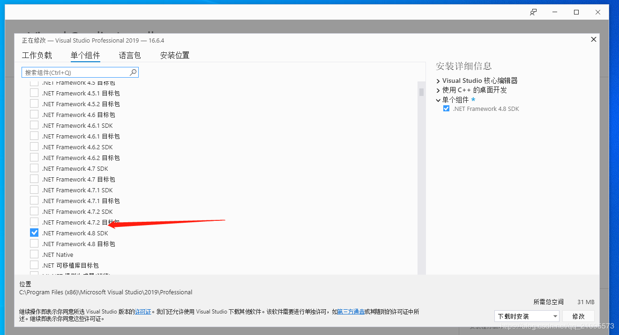Switch to the 工作负载 tab

37,55
